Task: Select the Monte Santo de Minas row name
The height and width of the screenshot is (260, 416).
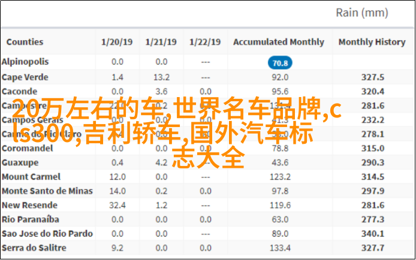Action: point(47,191)
